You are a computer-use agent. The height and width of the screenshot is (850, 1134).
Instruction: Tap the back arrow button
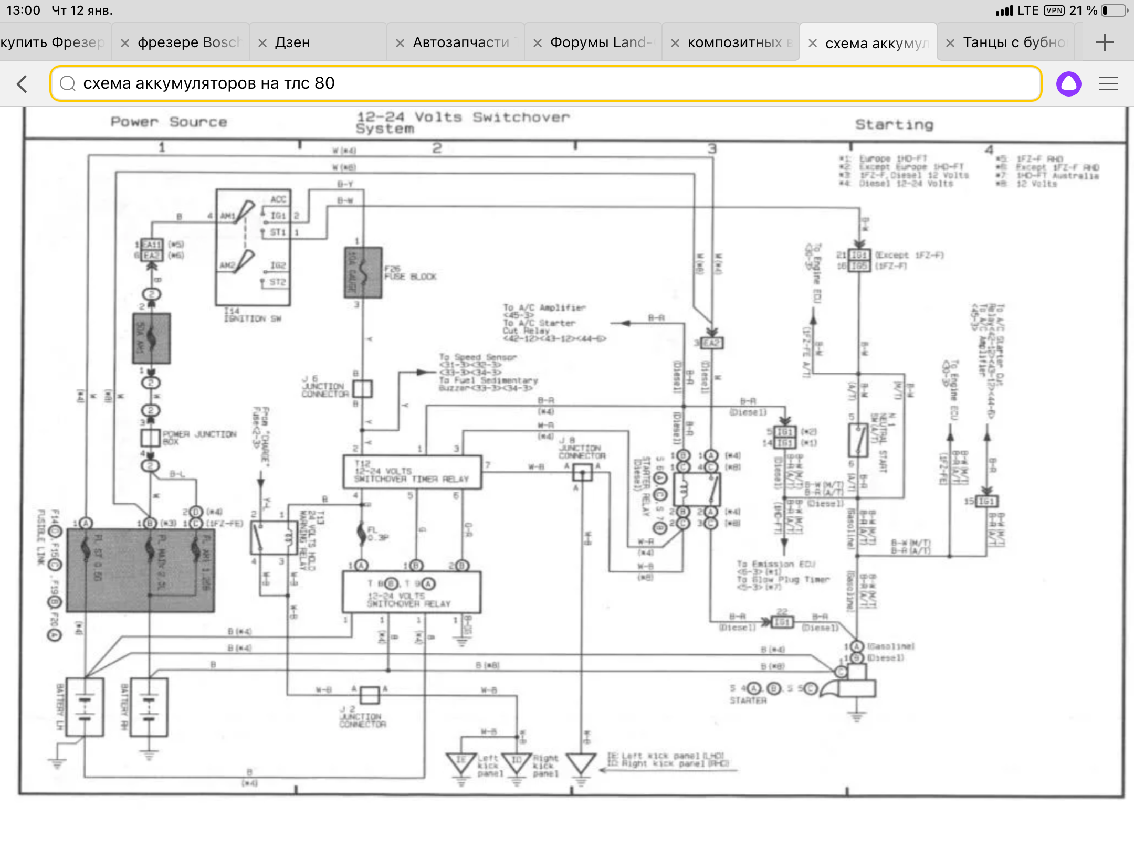point(22,84)
